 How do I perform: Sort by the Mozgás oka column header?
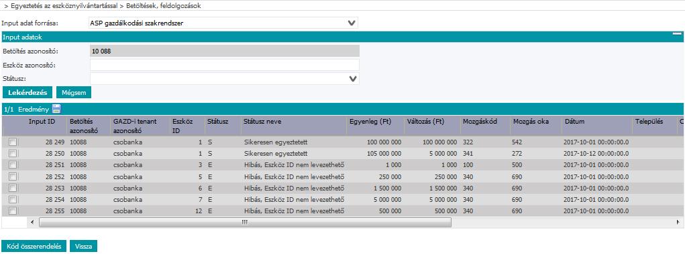point(531,122)
